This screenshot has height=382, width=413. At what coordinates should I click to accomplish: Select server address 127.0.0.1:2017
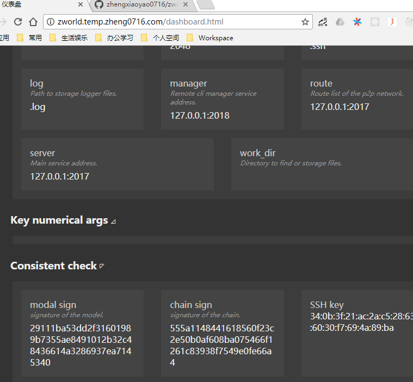[59, 176]
